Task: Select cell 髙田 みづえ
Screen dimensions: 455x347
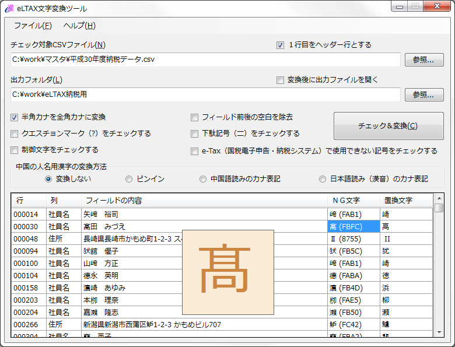Action: (204, 227)
